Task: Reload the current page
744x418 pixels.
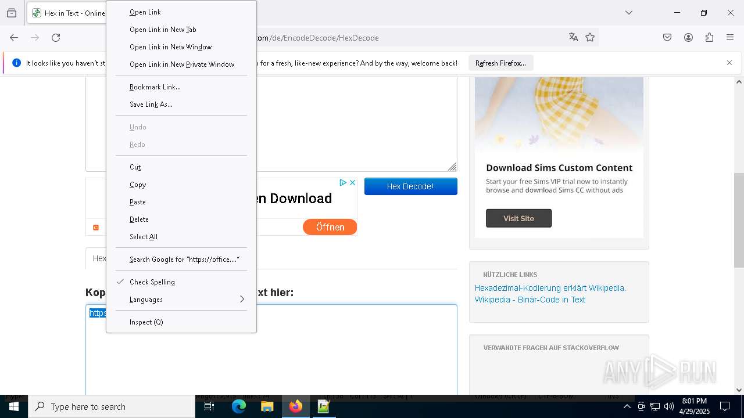Action: point(56,38)
